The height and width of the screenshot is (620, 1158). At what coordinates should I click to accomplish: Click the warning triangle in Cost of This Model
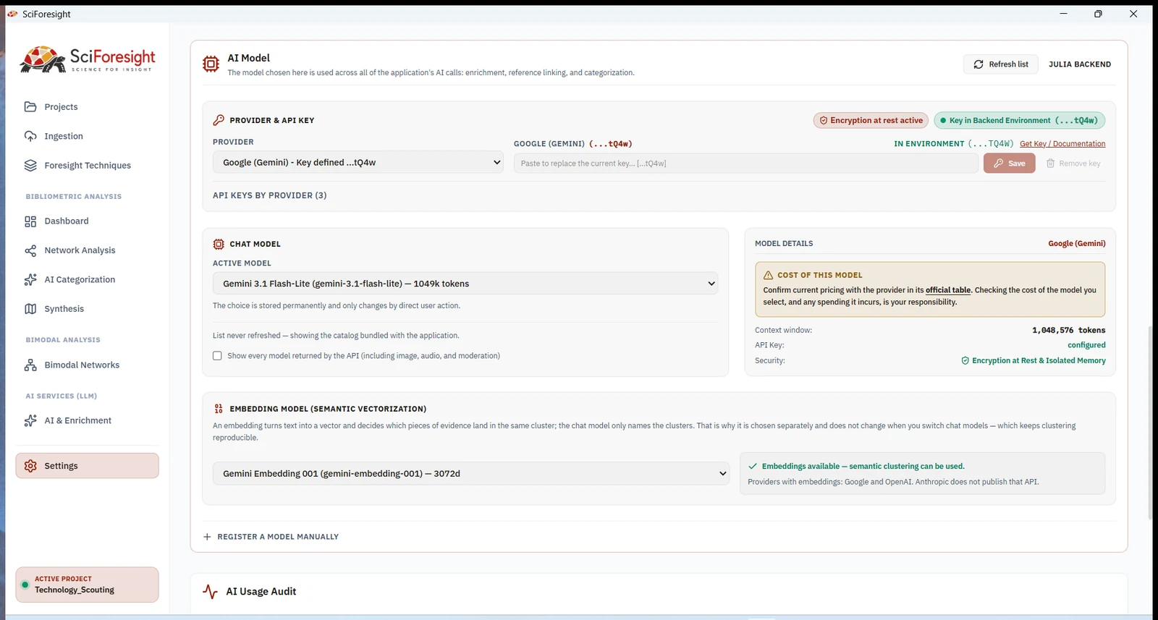tap(768, 276)
